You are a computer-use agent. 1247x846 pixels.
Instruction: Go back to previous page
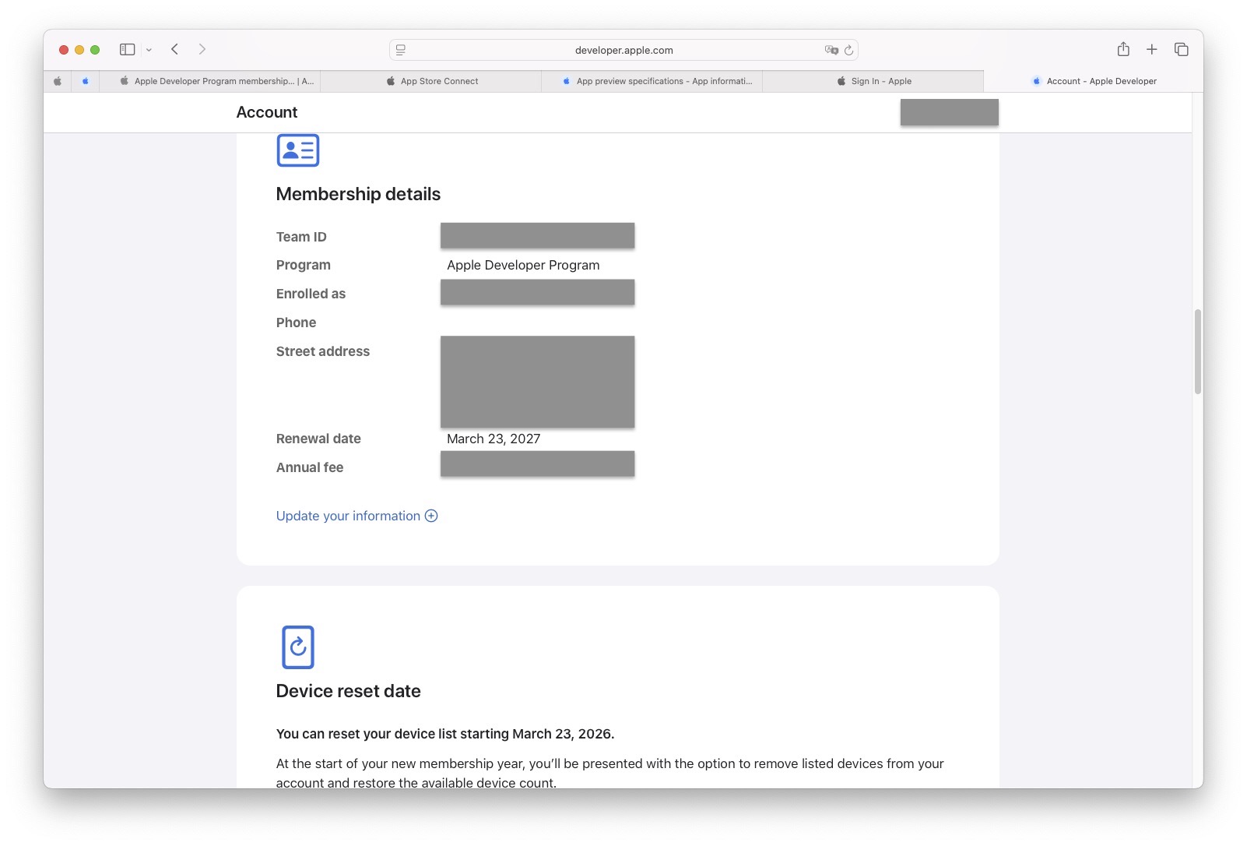click(175, 49)
